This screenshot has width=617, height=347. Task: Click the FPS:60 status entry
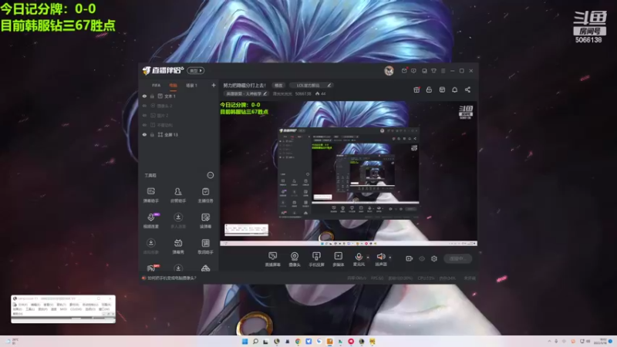coord(377,278)
